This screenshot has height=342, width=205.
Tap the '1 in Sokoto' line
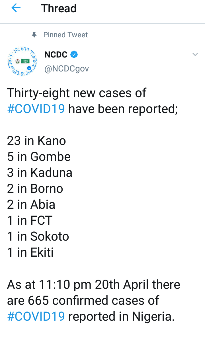tap(38, 236)
